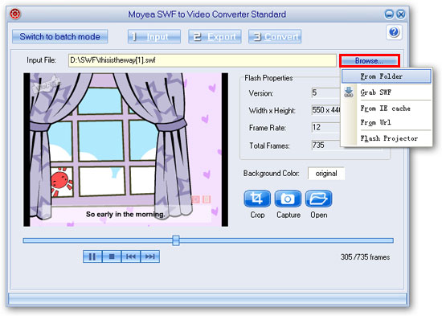Click the bottom conversion progress bar
This screenshot has width=442, height=316.
coord(207,298)
